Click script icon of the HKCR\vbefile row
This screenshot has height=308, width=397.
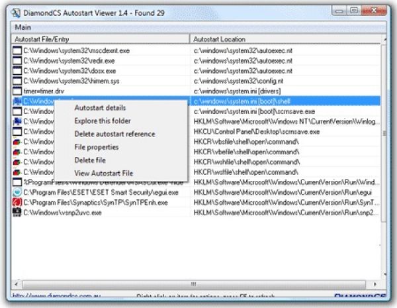(17, 152)
